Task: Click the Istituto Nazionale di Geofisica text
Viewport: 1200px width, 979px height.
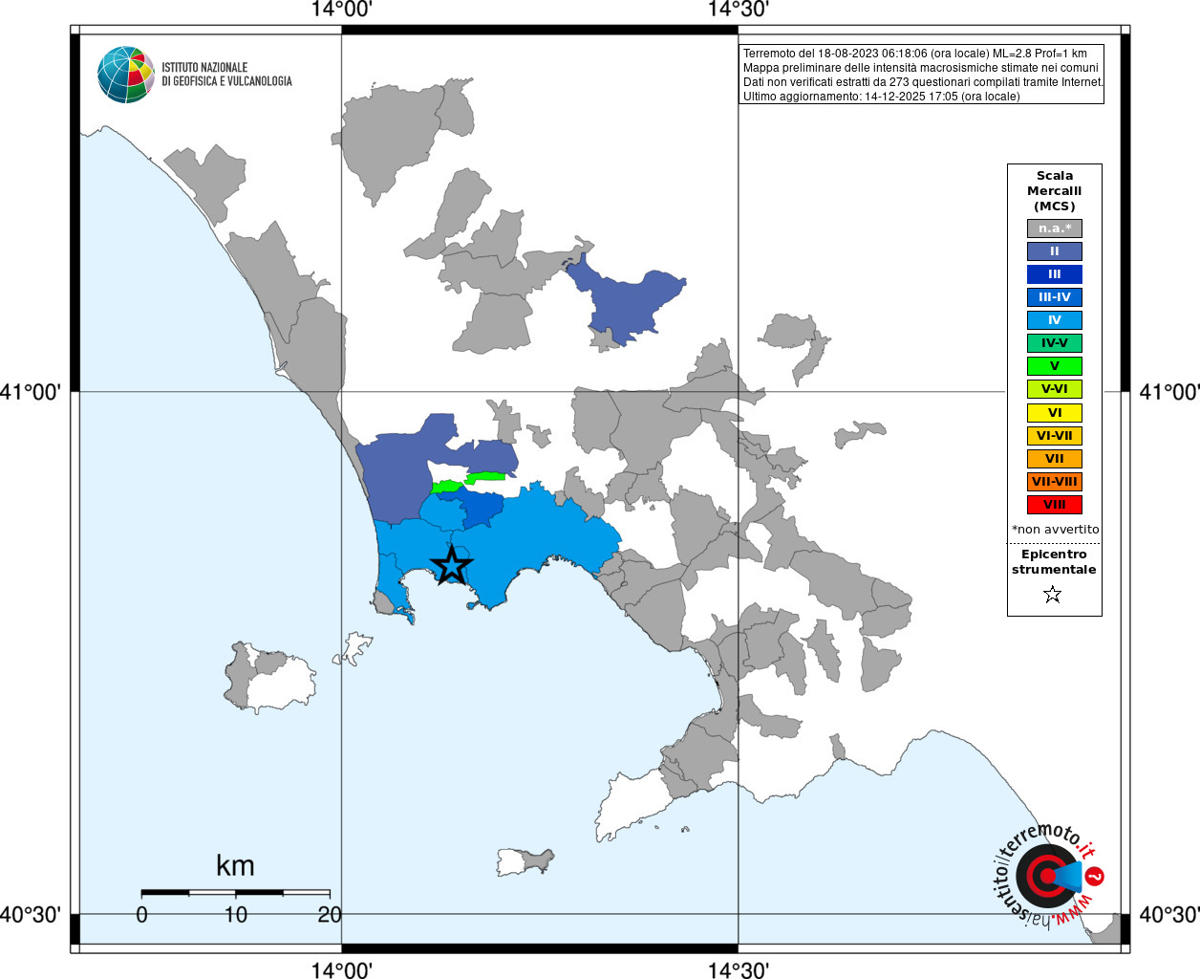Action: (226, 75)
